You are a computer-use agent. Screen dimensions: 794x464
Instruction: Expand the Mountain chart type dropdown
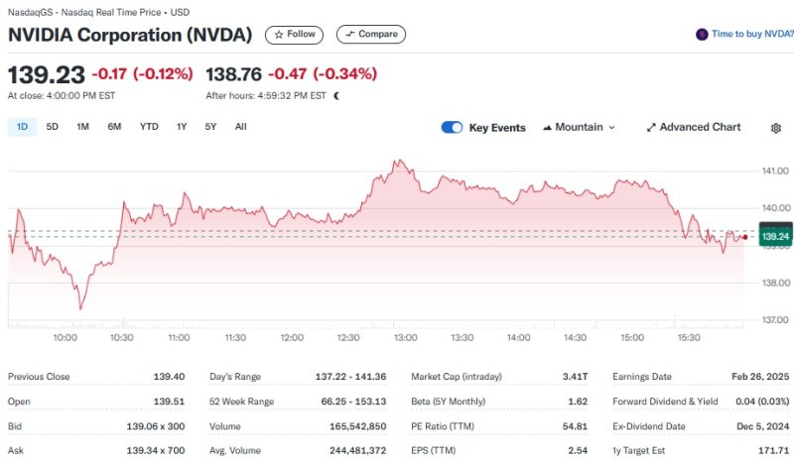tap(579, 128)
